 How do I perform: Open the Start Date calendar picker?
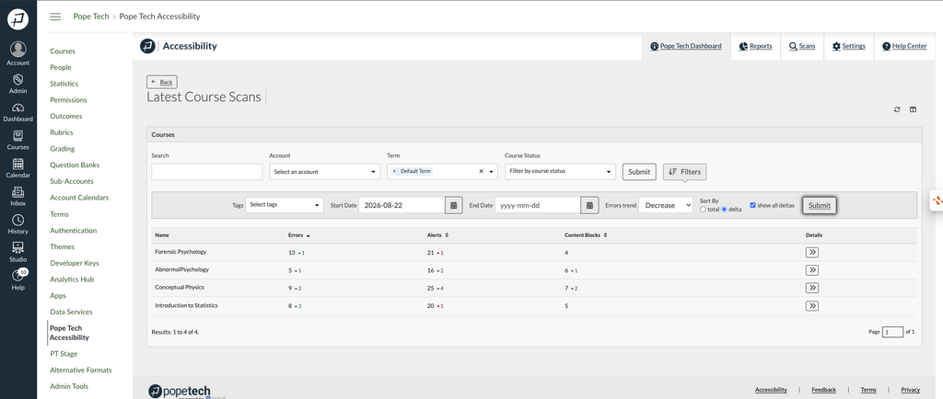[x=454, y=205]
